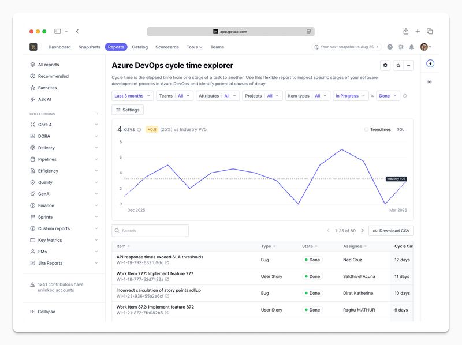Switch to the Scorecards tab
462x345 pixels.
(x=167, y=47)
